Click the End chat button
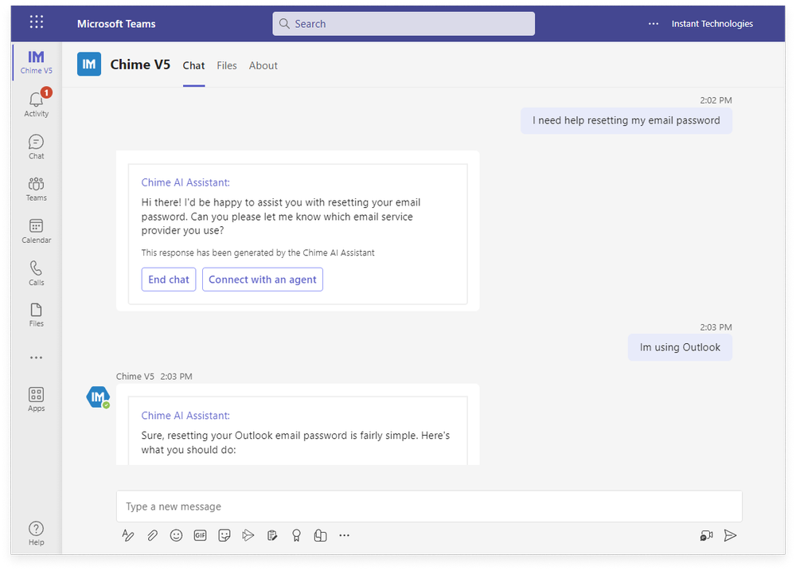This screenshot has height=571, width=796. point(168,280)
